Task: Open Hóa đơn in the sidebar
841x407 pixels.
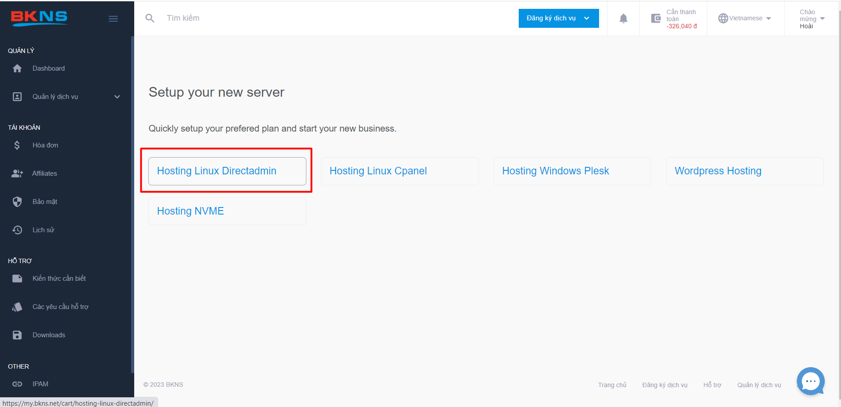Action: coord(45,145)
